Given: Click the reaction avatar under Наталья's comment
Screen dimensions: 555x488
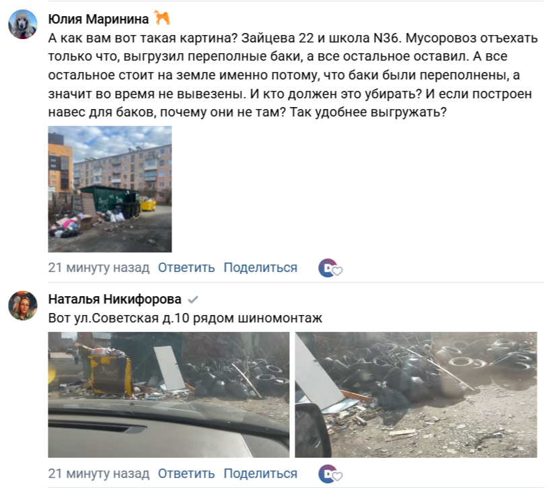Looking at the screenshot, I should (327, 473).
